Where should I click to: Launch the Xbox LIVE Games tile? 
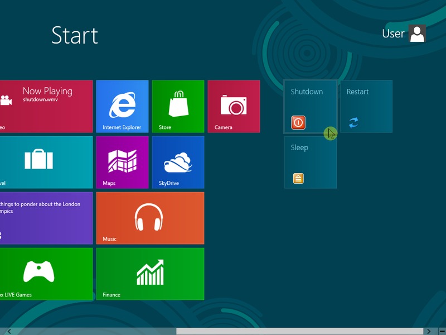click(46, 274)
